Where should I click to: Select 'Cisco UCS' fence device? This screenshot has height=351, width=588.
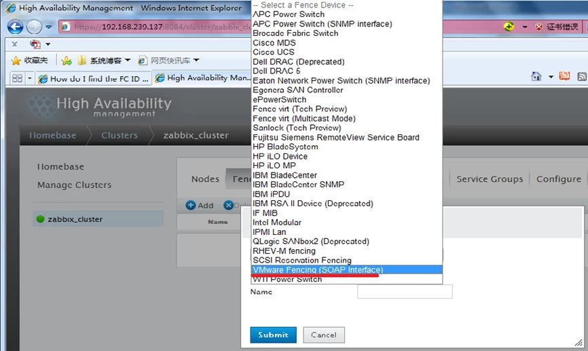[x=346, y=52]
